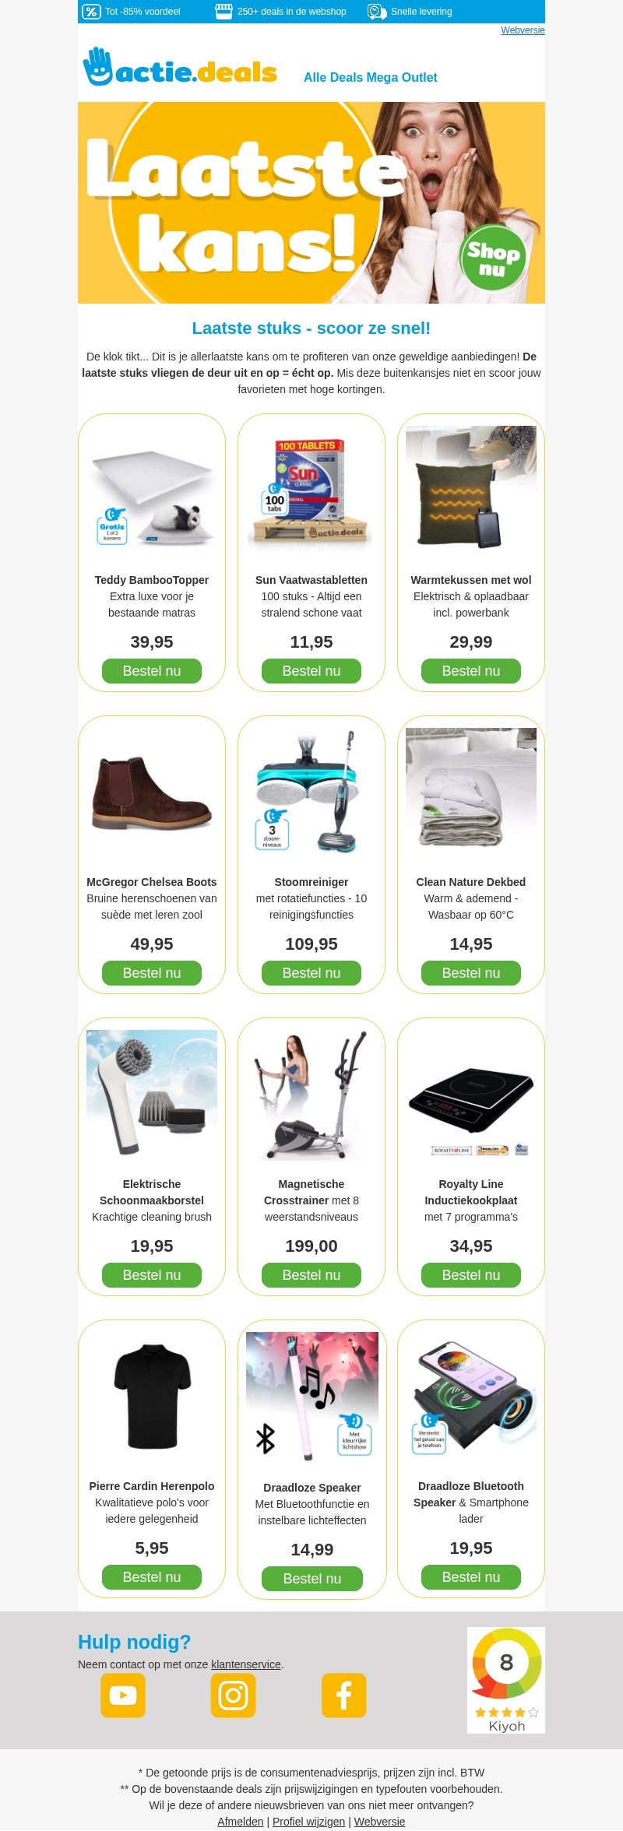Image resolution: width=623 pixels, height=1831 pixels.
Task: Order the Teddy BambooTopper with Bestel nu
Action: pos(152,671)
